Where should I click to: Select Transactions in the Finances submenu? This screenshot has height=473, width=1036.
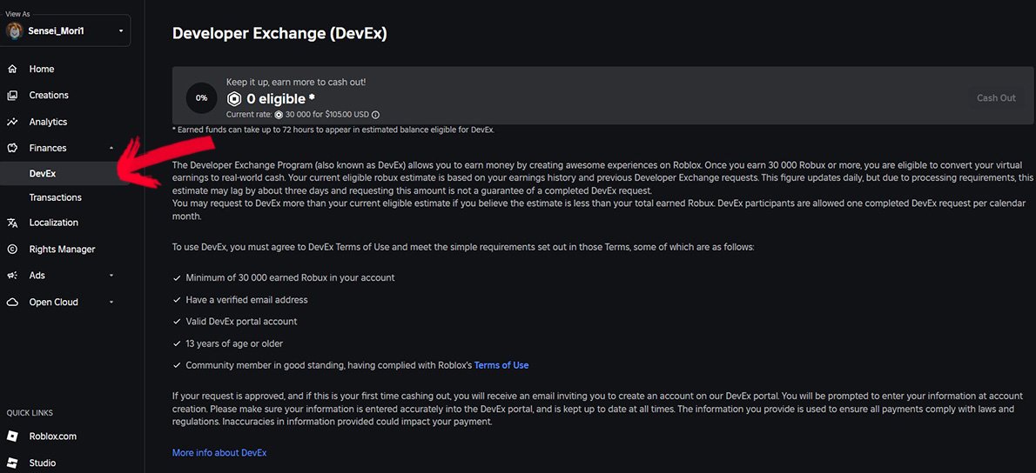(x=56, y=198)
